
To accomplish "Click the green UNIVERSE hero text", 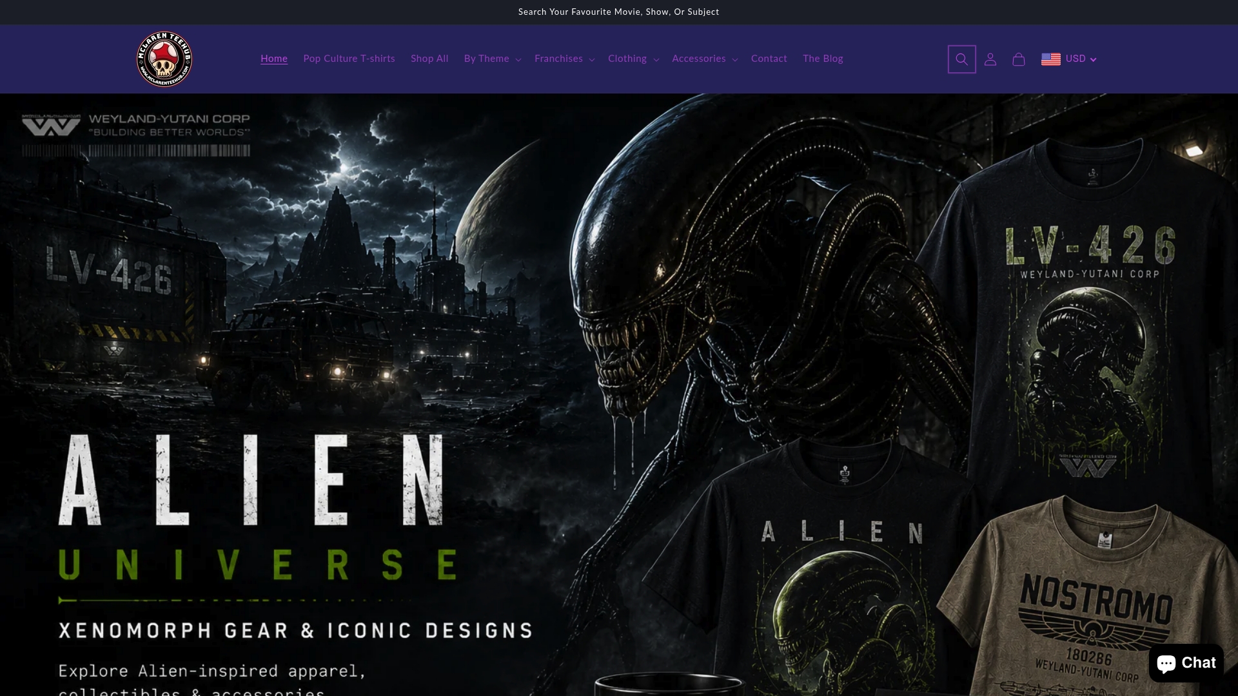I will [258, 565].
